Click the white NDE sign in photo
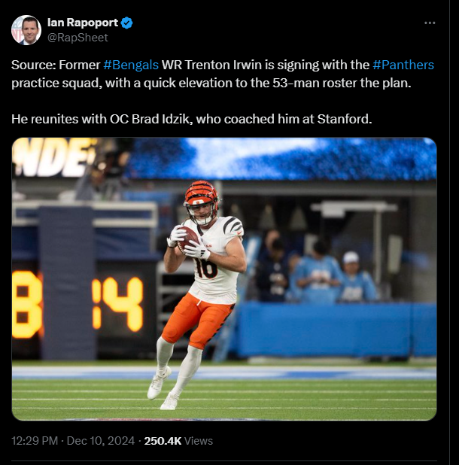 (x=53, y=157)
